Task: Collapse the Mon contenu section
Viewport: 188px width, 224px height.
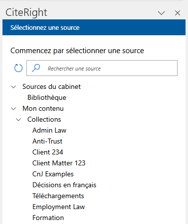Action: pos(13,109)
